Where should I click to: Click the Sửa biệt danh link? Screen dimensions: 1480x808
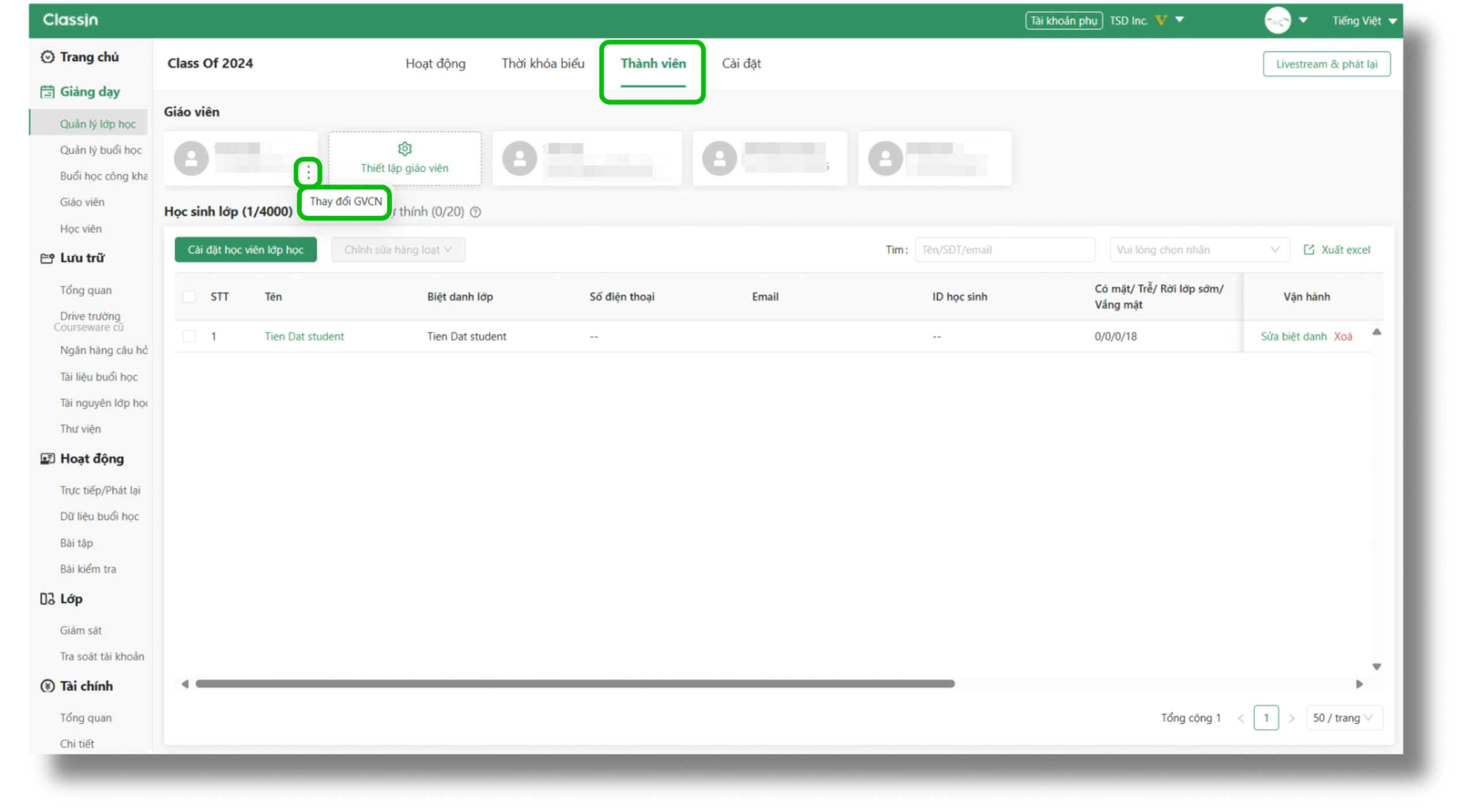tap(1294, 336)
